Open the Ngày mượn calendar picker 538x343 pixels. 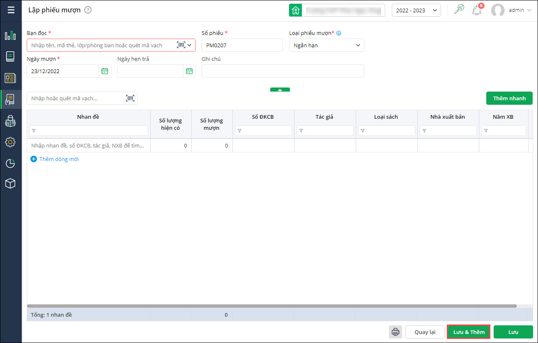(x=105, y=71)
